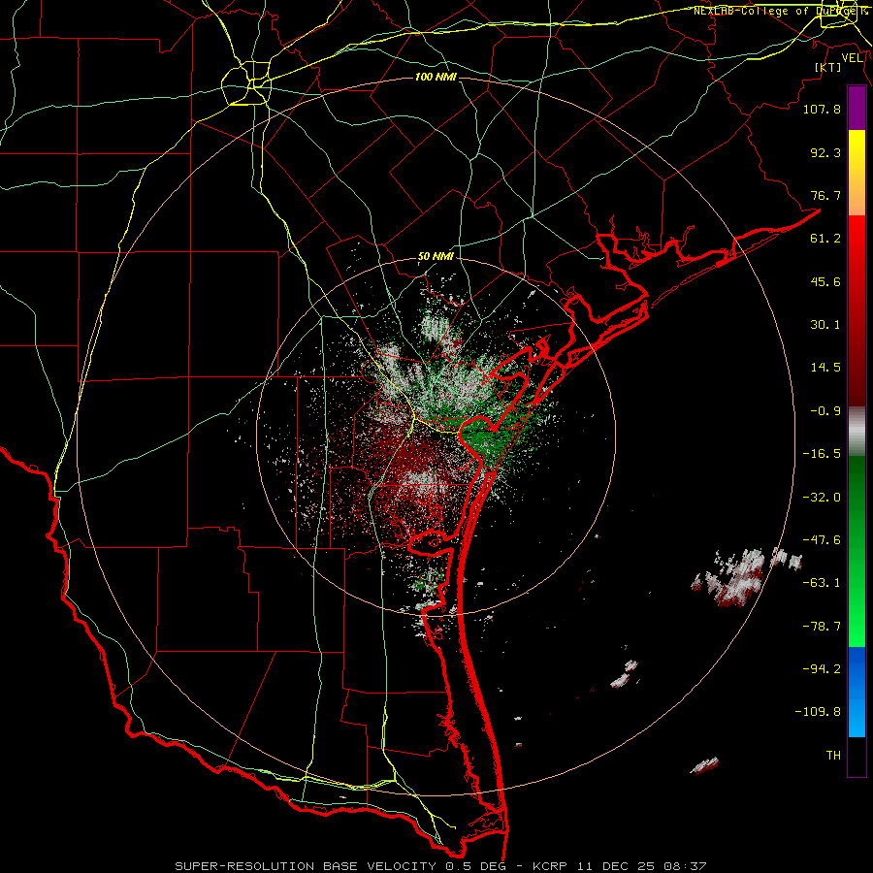
Task: Click the 30.1 velocity scale value
Action: [825, 325]
